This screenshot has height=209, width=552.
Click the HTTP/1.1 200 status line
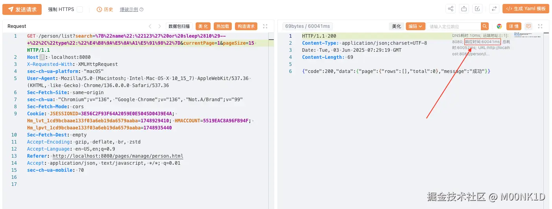[319, 36]
